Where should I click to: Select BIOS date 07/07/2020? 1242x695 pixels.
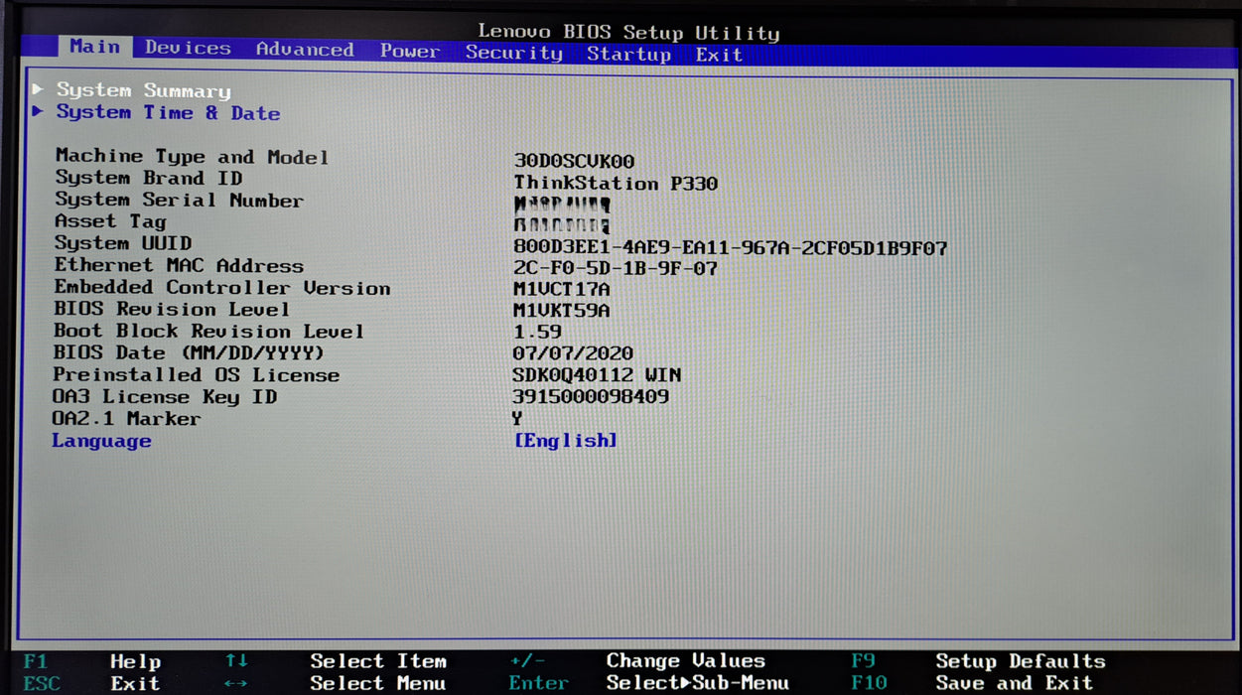coord(573,353)
